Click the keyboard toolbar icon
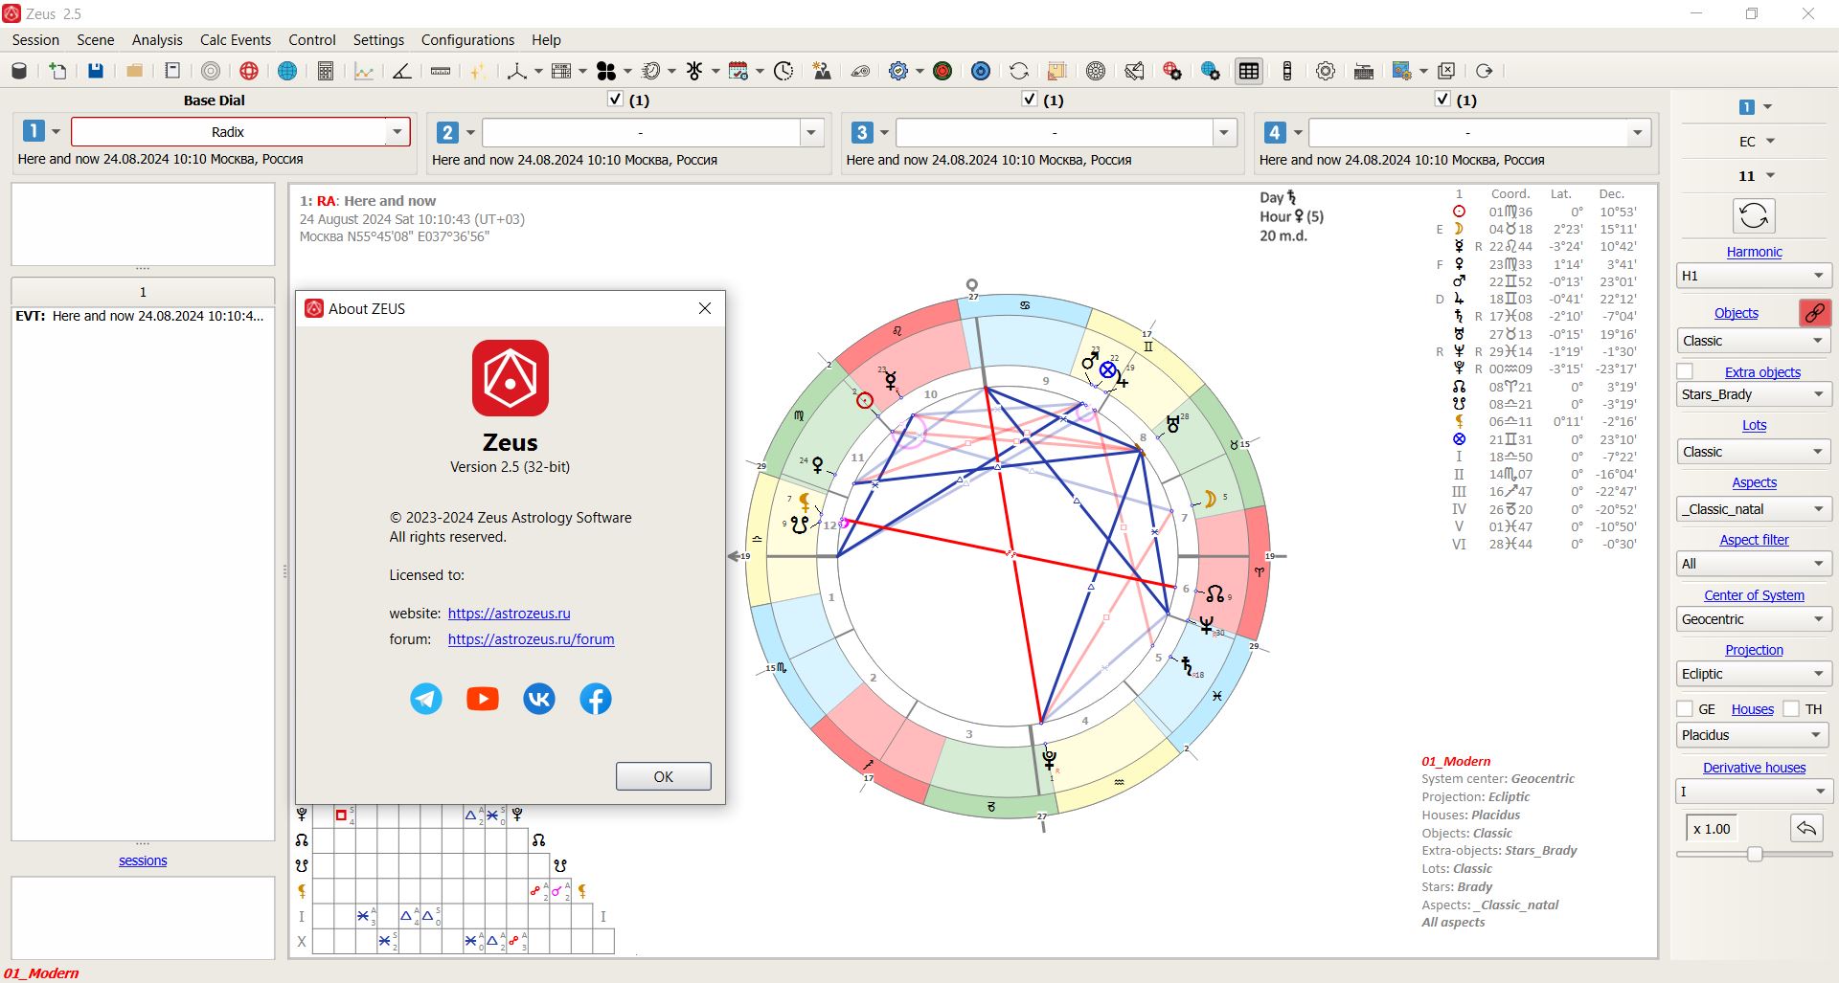 tap(1364, 71)
